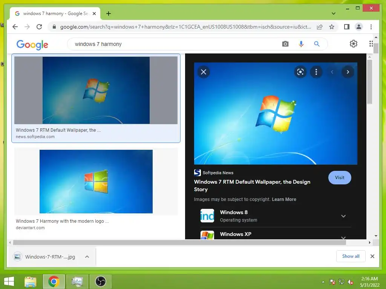
Task: Open options for downloaded Windows-7-RTM jpg
Action: [87, 257]
